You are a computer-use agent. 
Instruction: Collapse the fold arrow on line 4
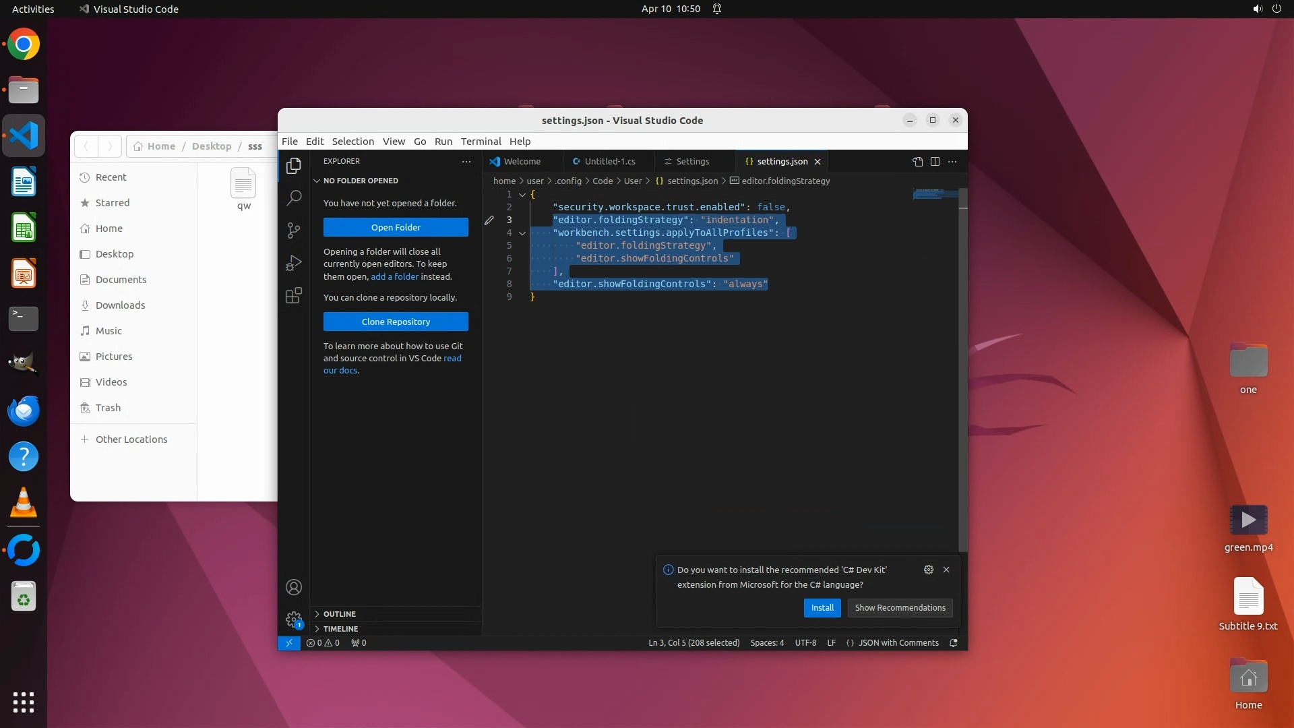(x=522, y=233)
